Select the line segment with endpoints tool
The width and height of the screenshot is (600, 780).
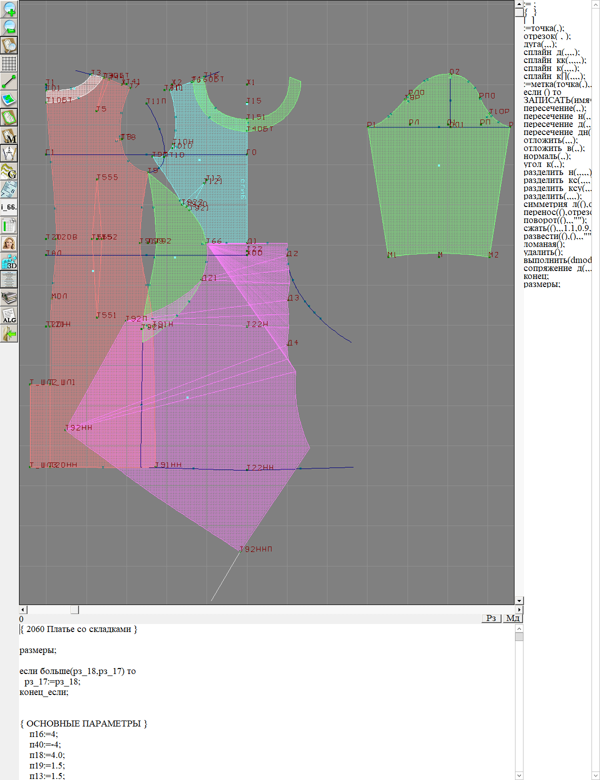[x=9, y=81]
